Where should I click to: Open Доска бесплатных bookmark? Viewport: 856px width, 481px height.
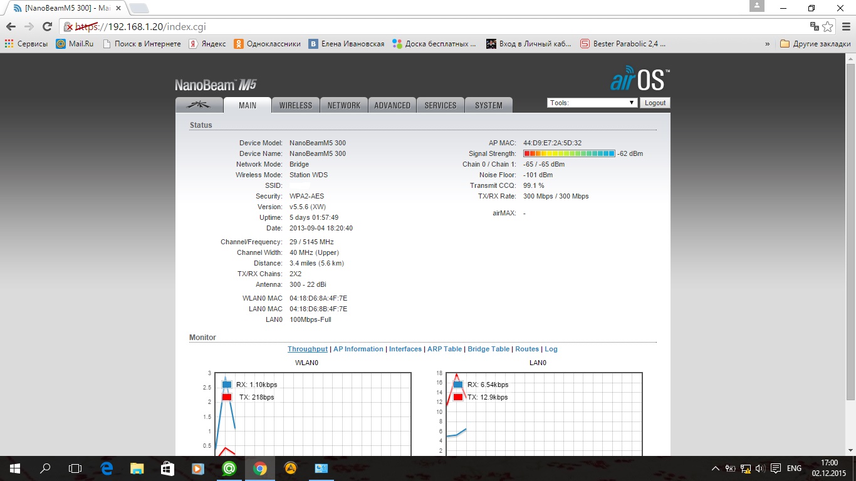coord(434,44)
